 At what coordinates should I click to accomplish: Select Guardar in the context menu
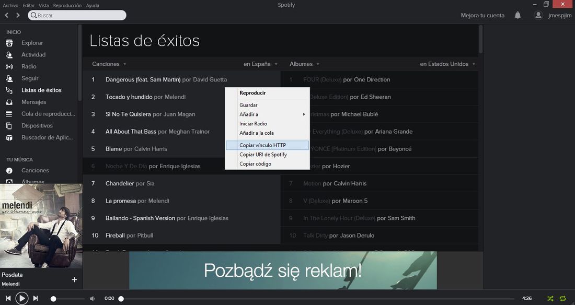click(267, 105)
